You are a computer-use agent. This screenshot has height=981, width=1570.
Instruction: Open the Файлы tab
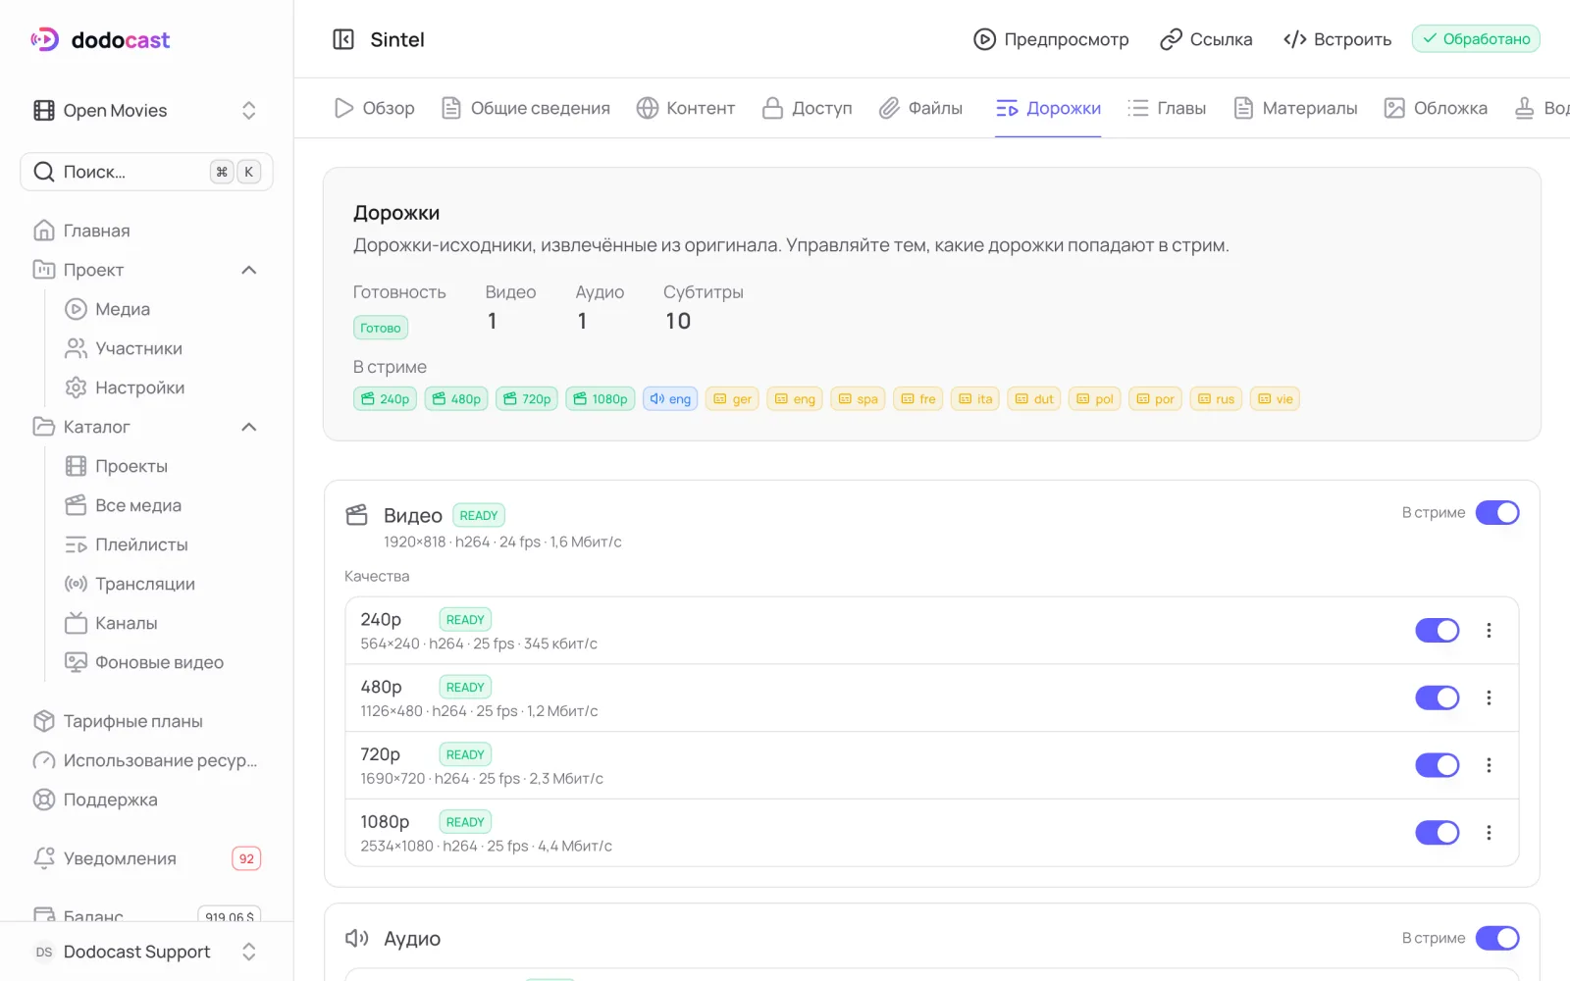pyautogui.click(x=920, y=108)
